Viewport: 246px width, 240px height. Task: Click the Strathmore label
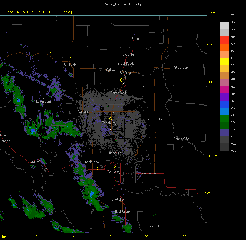147,173
